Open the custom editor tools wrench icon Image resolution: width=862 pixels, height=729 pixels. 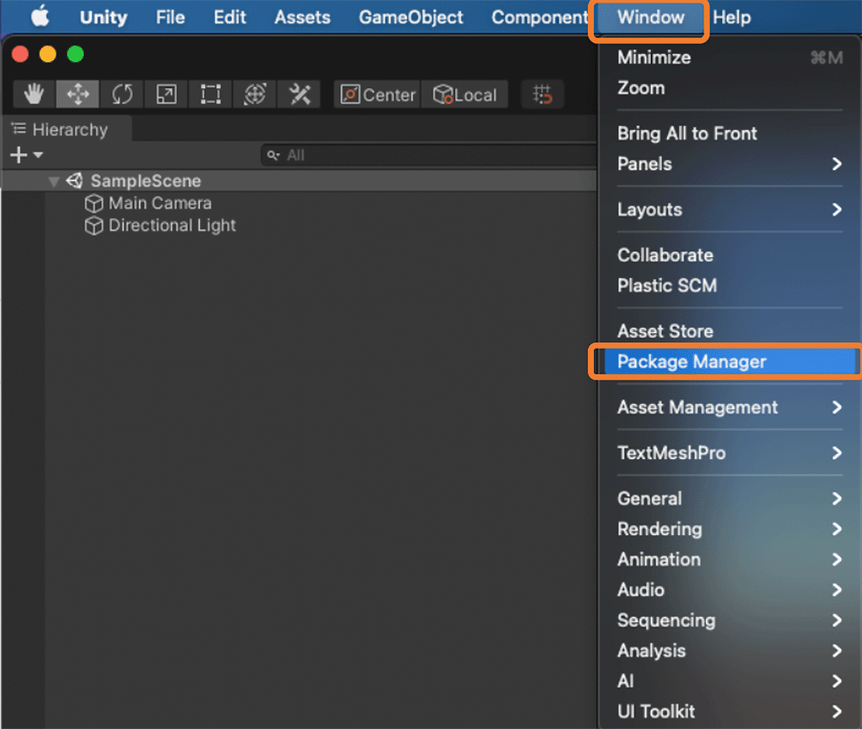pos(298,94)
